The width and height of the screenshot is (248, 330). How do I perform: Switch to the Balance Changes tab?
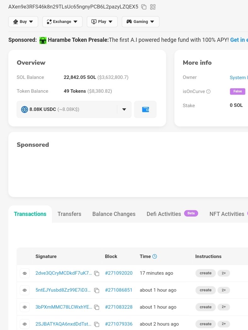tap(114, 214)
